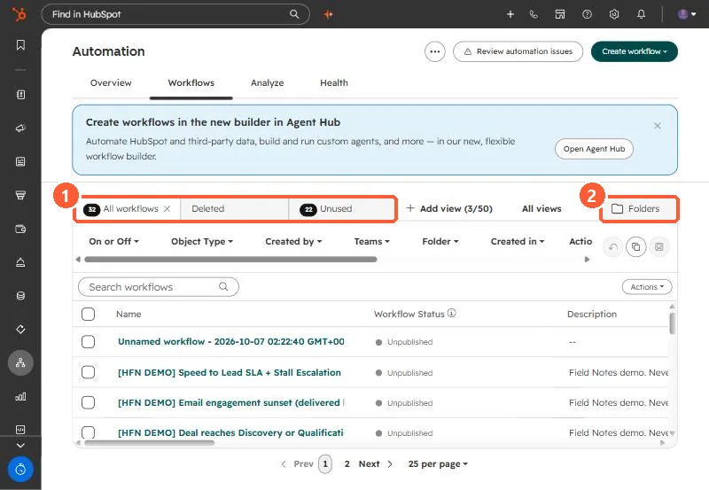This screenshot has height=490, width=709.
Task: Open the Reporting bar chart sidebar icon
Action: click(x=20, y=396)
